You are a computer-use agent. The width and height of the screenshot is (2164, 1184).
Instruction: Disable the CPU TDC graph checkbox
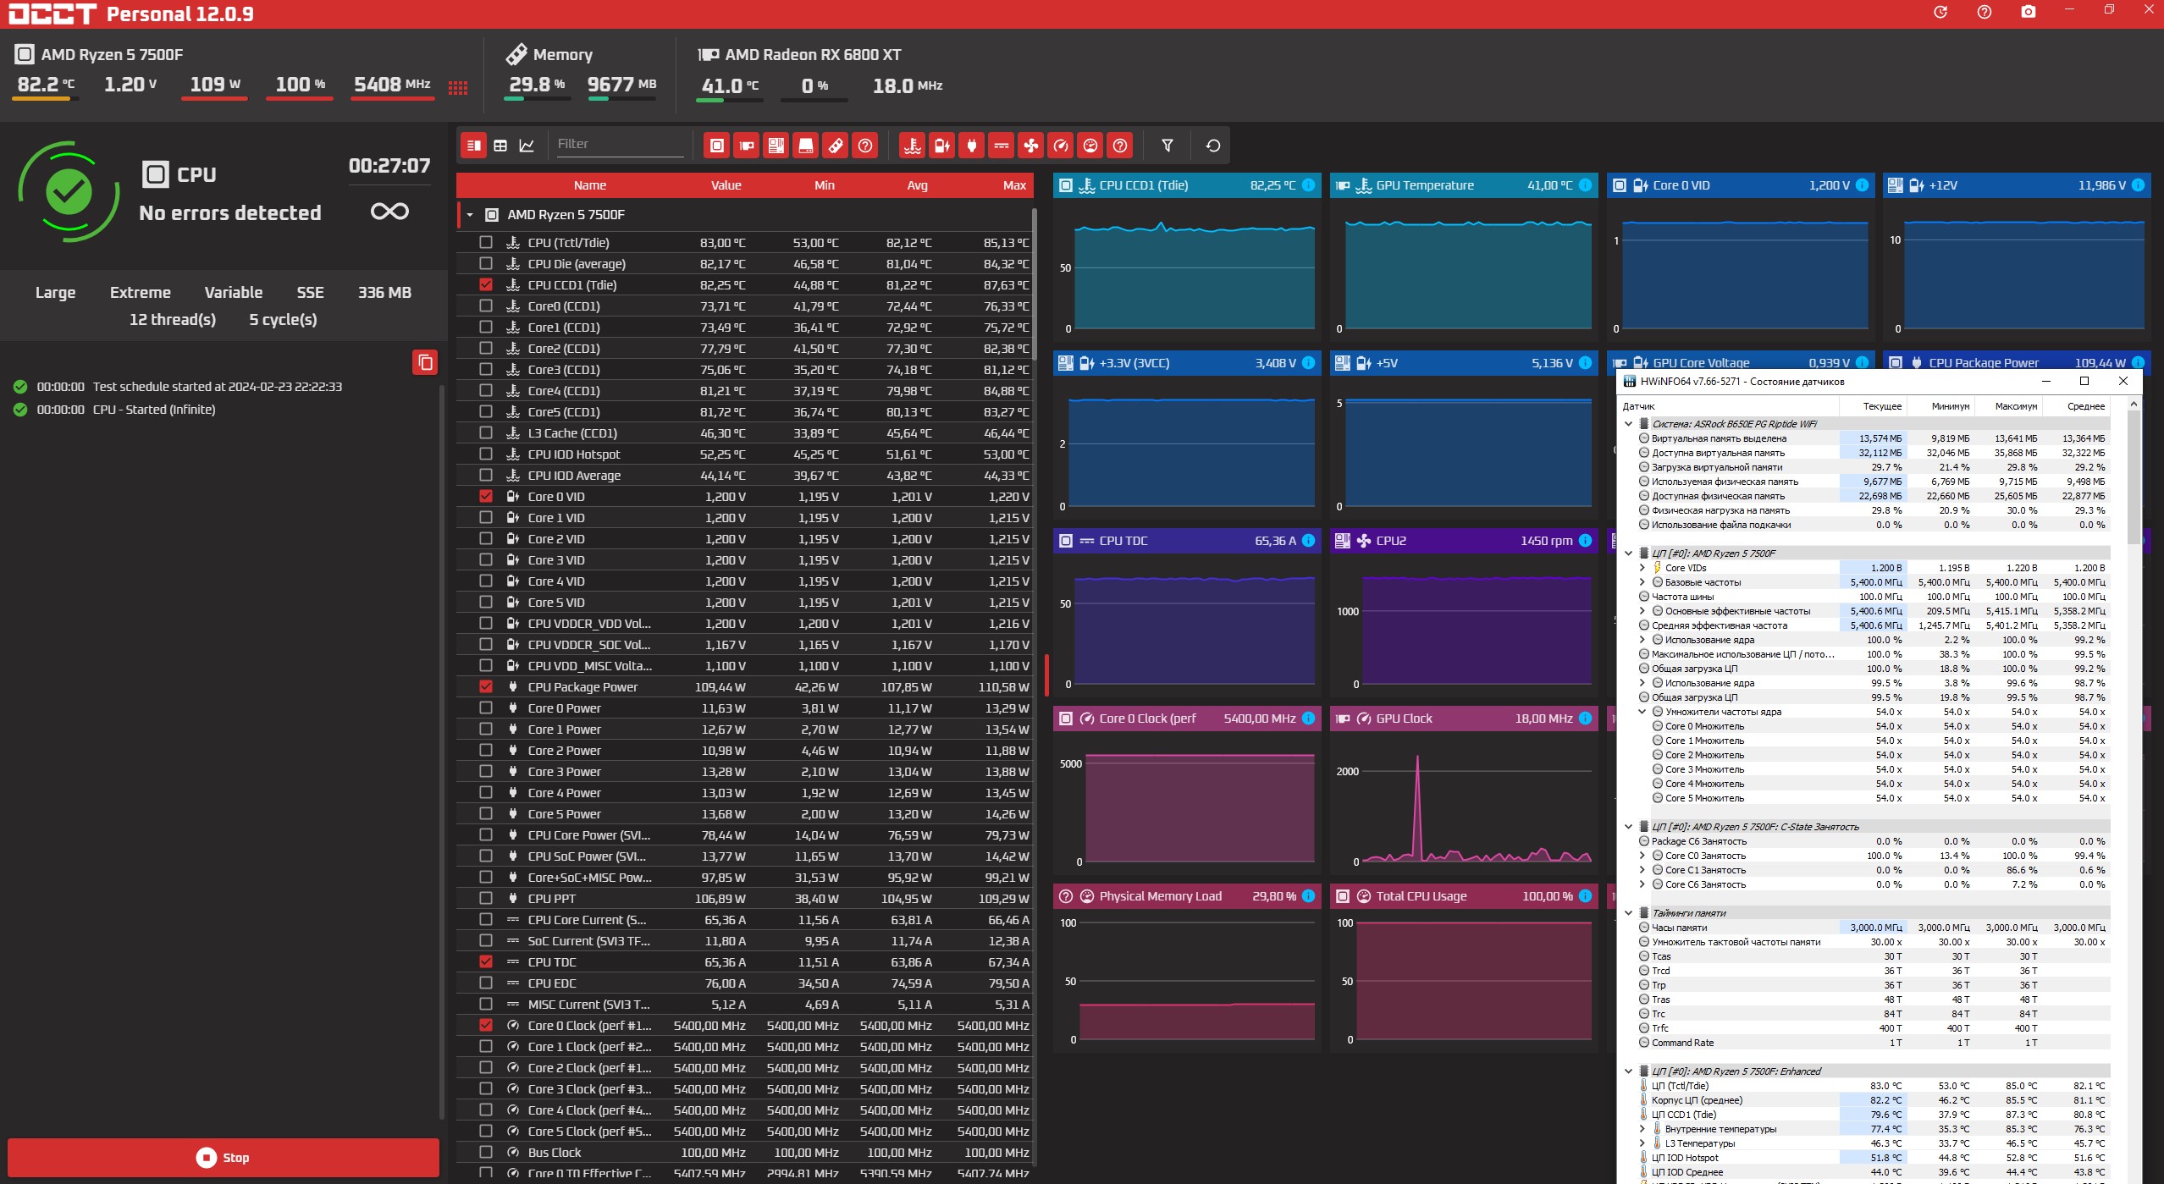click(x=486, y=961)
